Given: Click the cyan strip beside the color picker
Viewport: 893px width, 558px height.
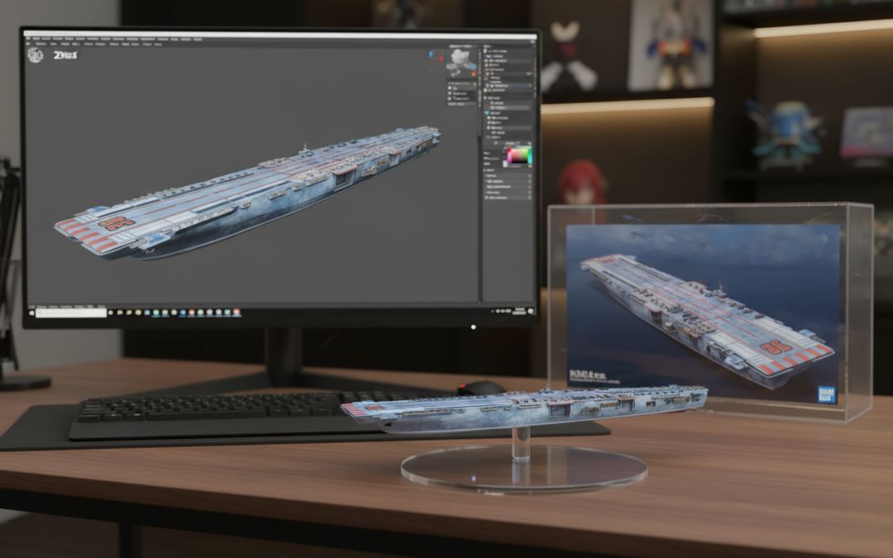Looking at the screenshot, I should (530, 156).
